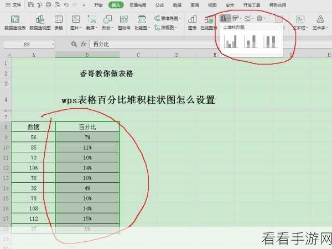This screenshot has height=249, width=332.
Task: Expand the 图片 picture dropdown arrow
Action: 80,28
